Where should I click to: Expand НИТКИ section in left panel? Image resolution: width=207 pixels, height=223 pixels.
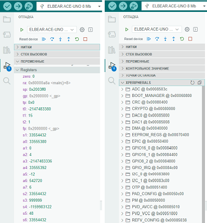coord(57,47)
